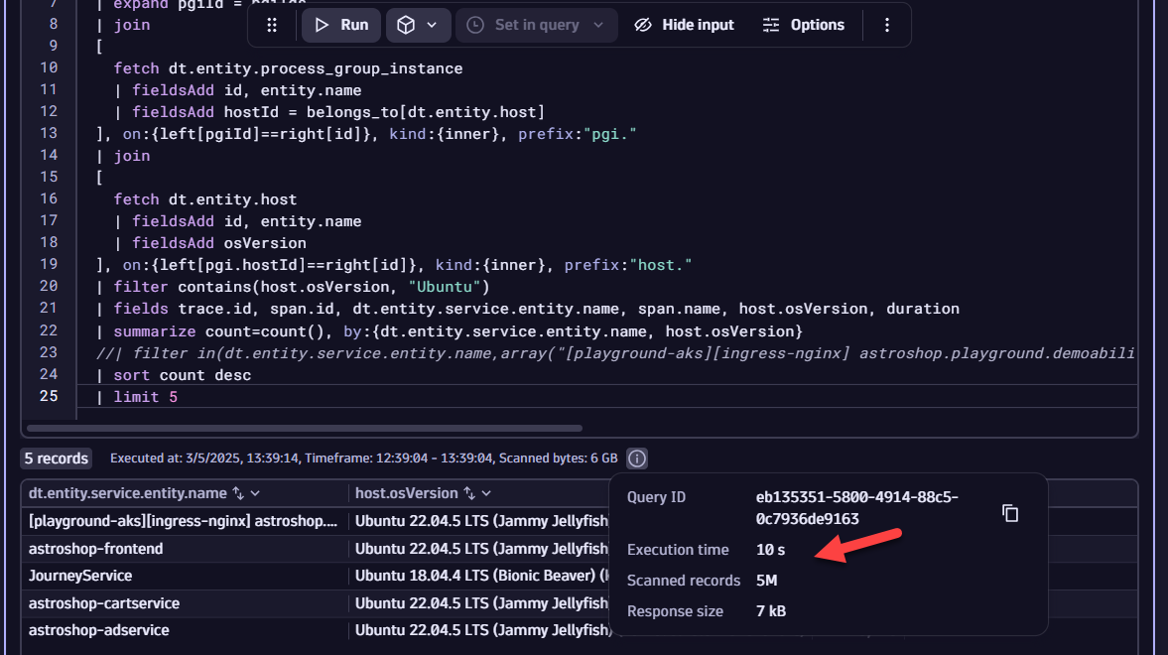This screenshot has height=655, width=1168.
Task: Select the JourneyService row cell
Action: click(185, 576)
